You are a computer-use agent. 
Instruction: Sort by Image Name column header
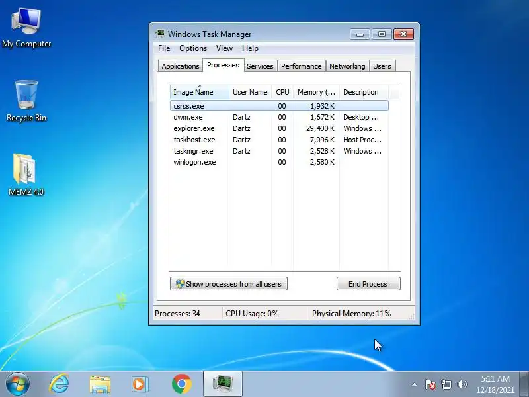pos(200,92)
